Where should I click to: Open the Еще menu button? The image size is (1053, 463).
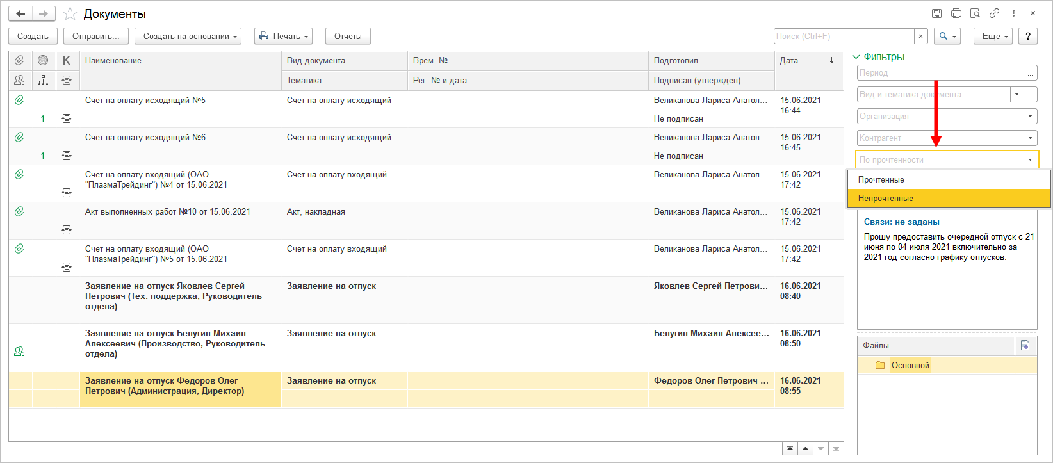click(993, 37)
